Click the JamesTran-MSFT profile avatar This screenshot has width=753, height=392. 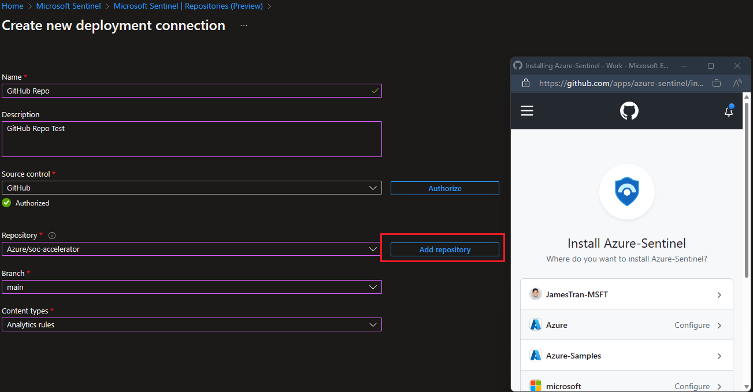point(535,294)
